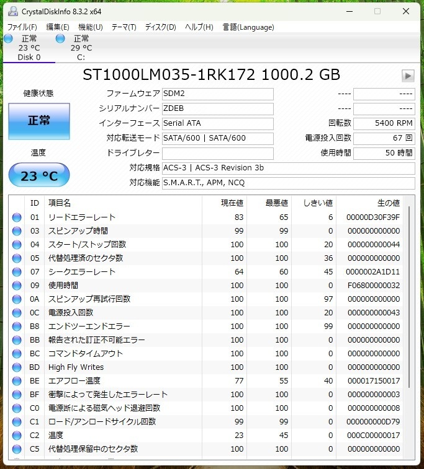Click the transfer mode field SATA/600
The height and width of the screenshot is (469, 424).
(x=217, y=138)
